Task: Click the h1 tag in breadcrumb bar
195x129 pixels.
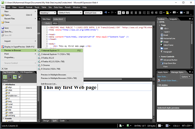Action: (x=55, y=23)
